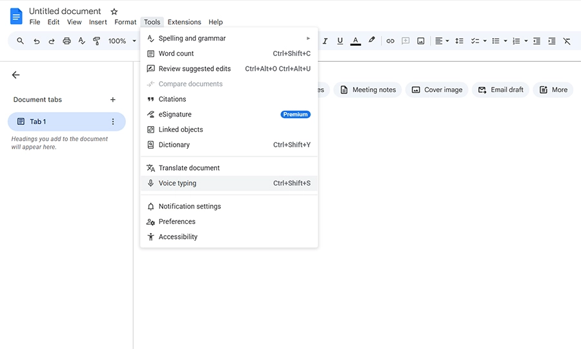Click the increase indent icon

(552, 41)
